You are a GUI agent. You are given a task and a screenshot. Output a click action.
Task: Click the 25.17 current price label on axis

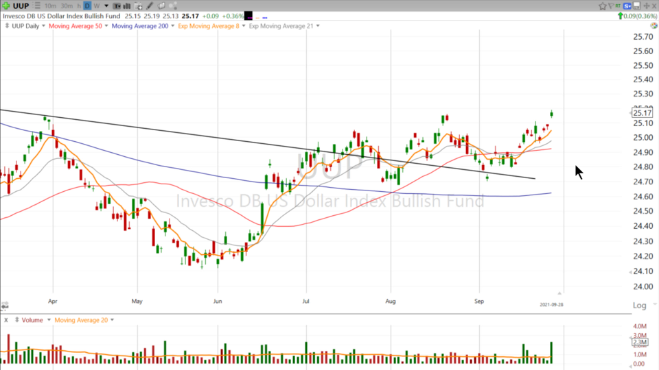pyautogui.click(x=642, y=113)
